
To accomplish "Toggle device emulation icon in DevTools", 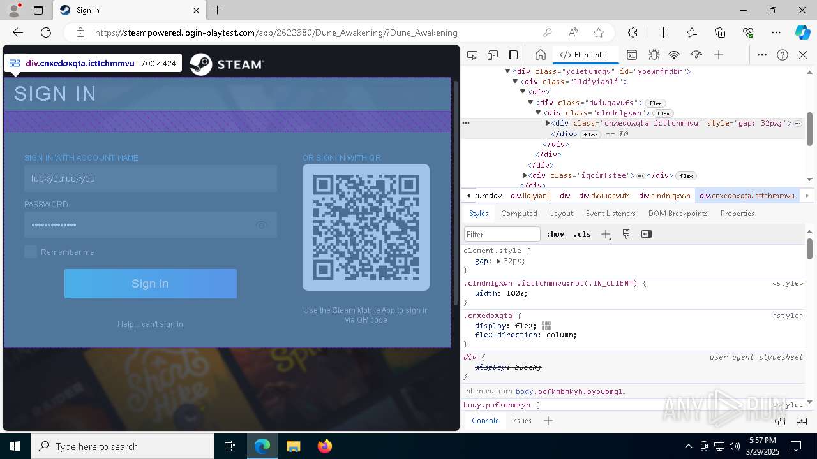I will [493, 55].
